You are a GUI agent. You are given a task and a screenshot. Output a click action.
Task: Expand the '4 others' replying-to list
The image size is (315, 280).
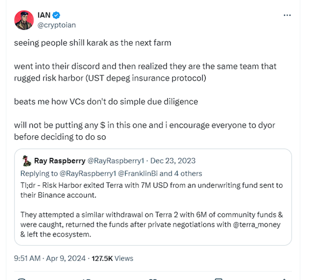pyautogui.click(x=188, y=173)
